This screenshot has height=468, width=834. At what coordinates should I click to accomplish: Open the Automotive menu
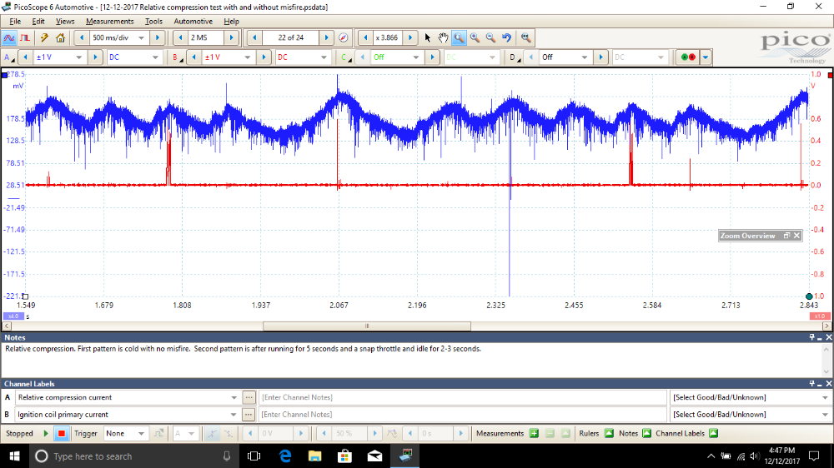[193, 21]
